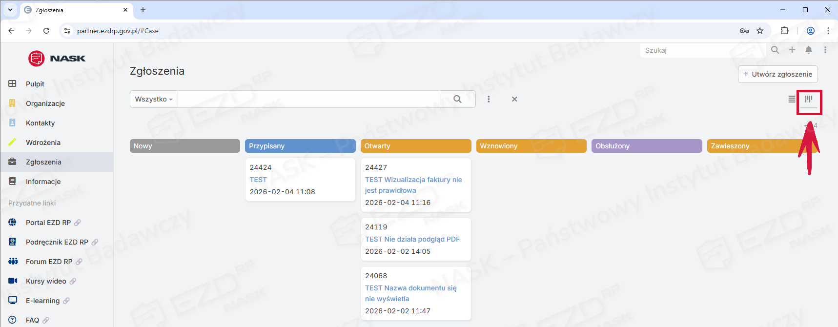838x327 pixels.
Task: Open TEST Nie działa podgląd PDF case
Action: pos(412,239)
